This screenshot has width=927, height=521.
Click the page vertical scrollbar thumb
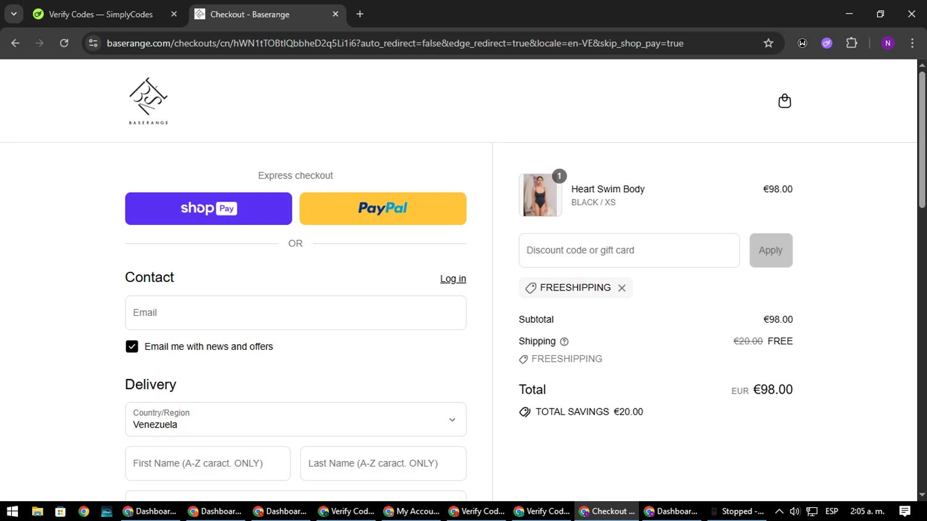coord(922,139)
